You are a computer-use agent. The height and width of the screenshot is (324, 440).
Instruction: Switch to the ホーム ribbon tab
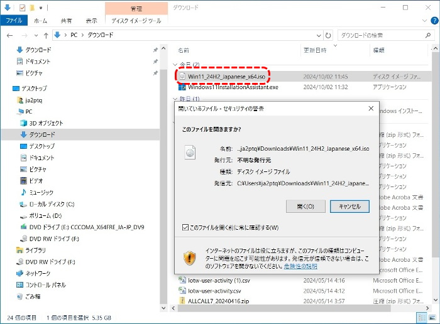coord(41,21)
